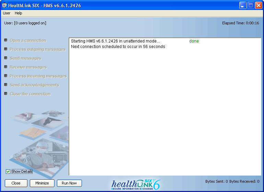Click the 'User: [0 users logged on]' text
The width and height of the screenshot is (264, 192).
(25, 23)
